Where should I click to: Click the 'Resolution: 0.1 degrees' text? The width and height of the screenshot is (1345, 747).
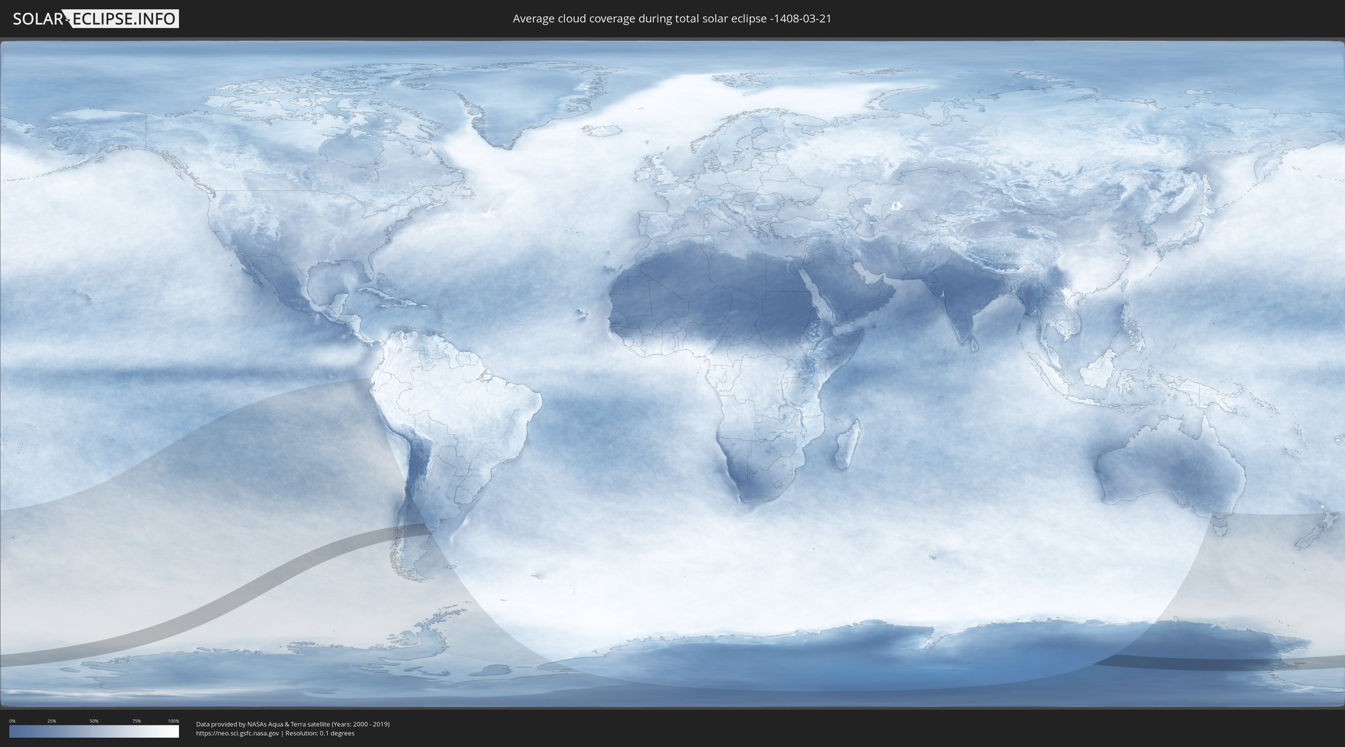click(319, 733)
